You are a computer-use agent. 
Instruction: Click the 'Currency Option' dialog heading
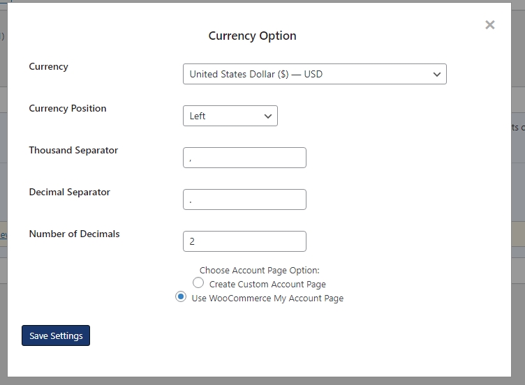point(252,36)
